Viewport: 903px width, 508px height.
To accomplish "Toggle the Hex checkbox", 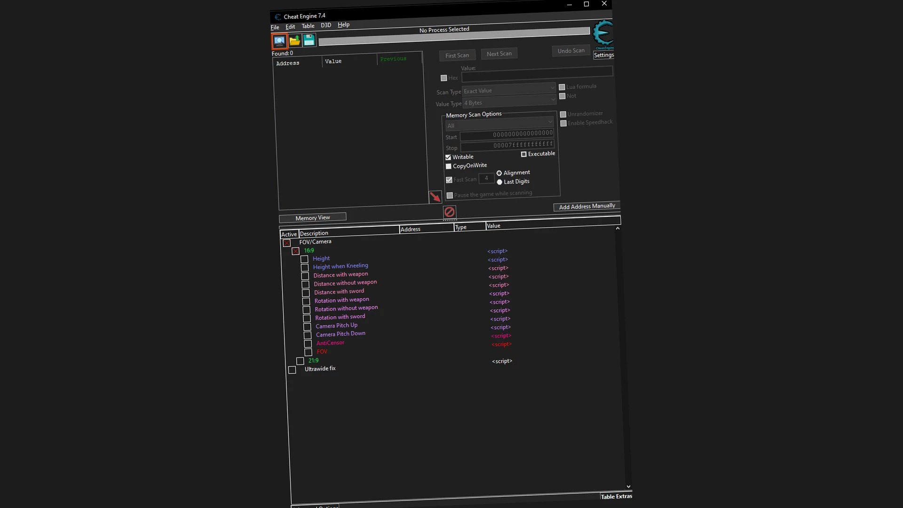I will 444,78.
